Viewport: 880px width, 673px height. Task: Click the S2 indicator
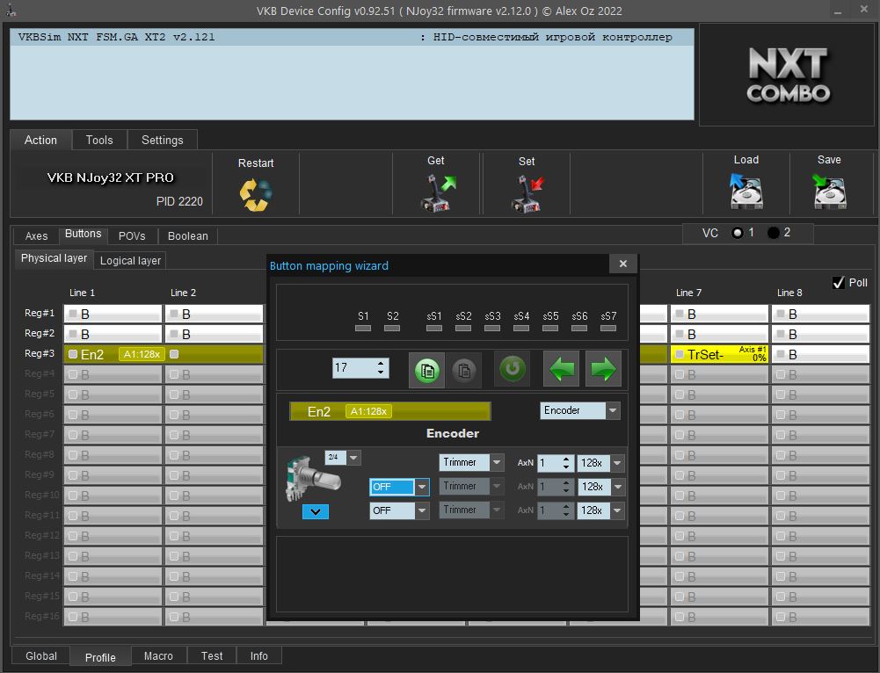tap(392, 328)
